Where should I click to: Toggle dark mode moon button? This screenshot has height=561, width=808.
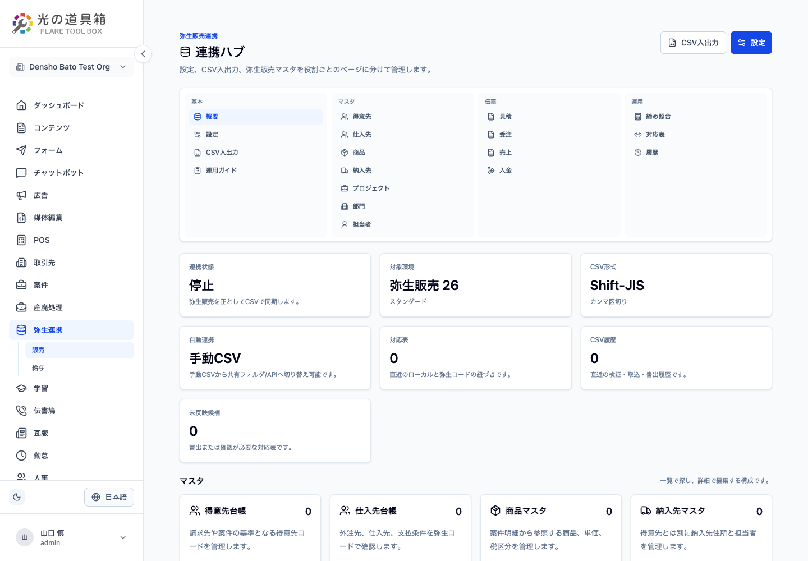point(17,497)
